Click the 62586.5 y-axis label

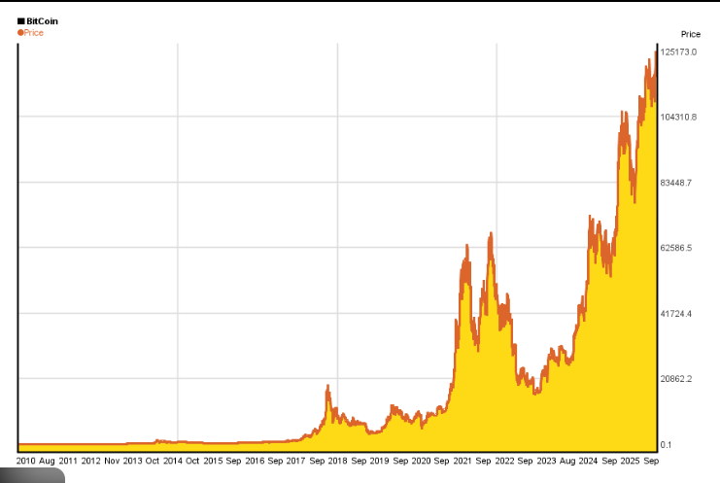tap(677, 249)
